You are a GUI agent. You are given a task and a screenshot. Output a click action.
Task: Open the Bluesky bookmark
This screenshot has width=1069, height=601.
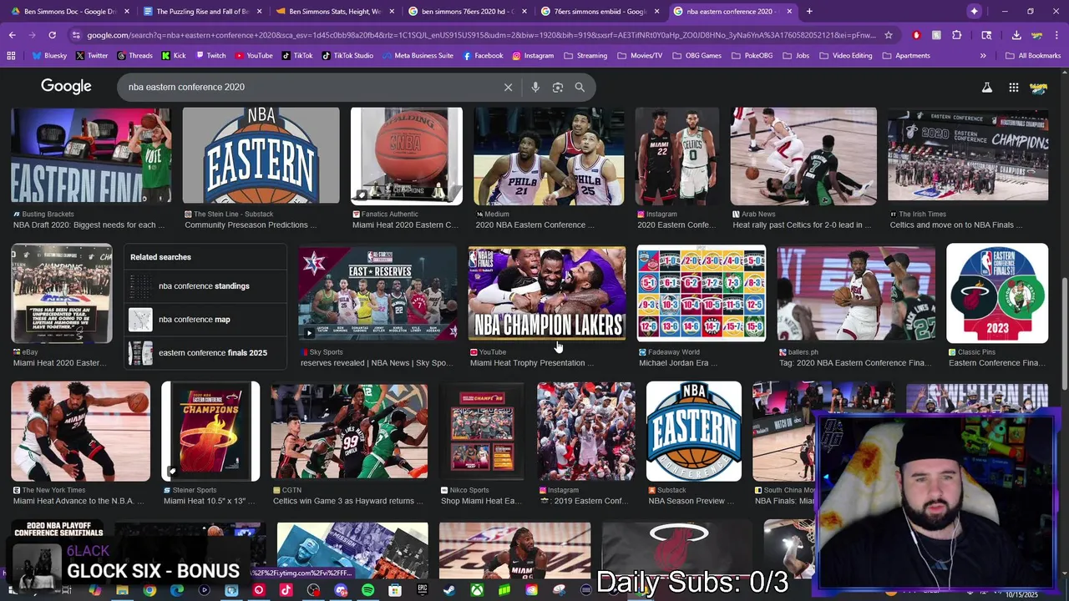(49, 55)
